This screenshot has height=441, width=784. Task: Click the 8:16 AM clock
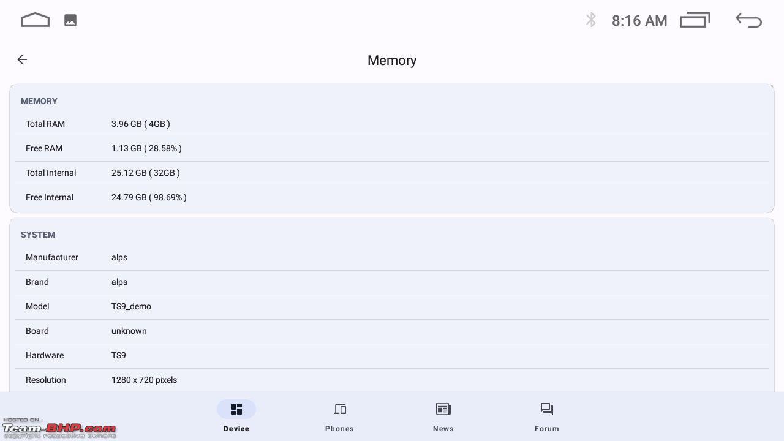tap(639, 21)
